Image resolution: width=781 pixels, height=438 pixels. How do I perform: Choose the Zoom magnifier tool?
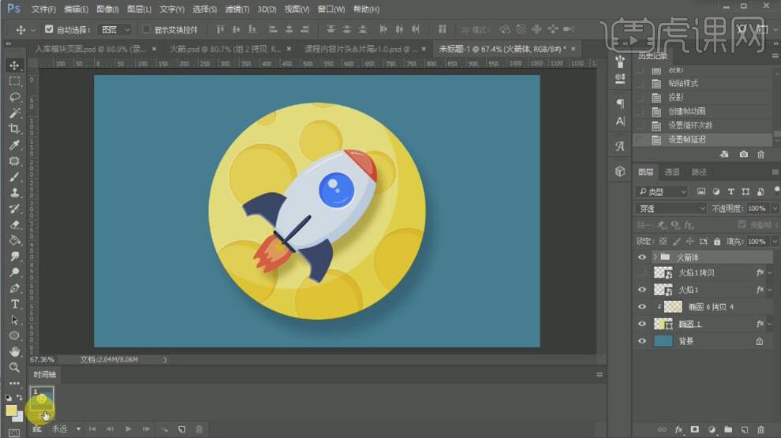click(x=14, y=367)
